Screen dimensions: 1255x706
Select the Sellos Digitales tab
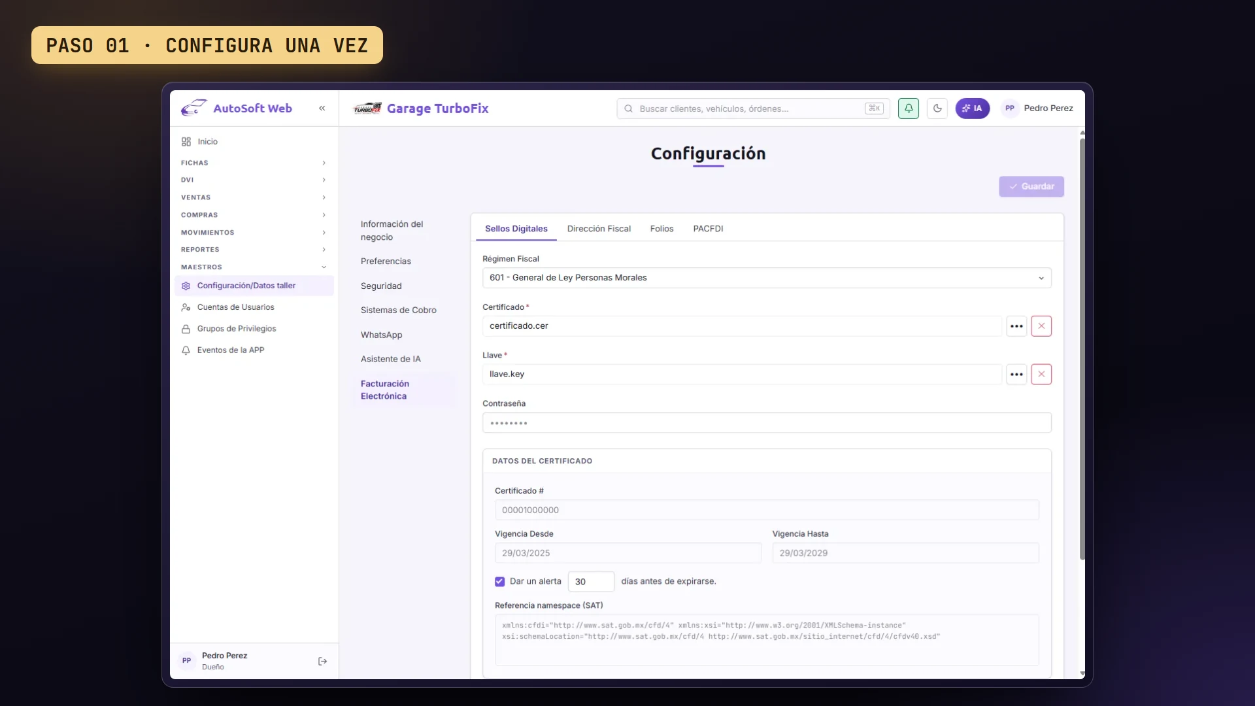(516, 229)
